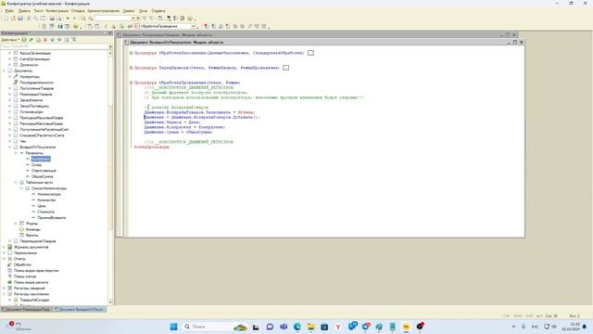593x334 pixels.
Task: Click into the toolbar search text field
Action: click(x=113, y=19)
